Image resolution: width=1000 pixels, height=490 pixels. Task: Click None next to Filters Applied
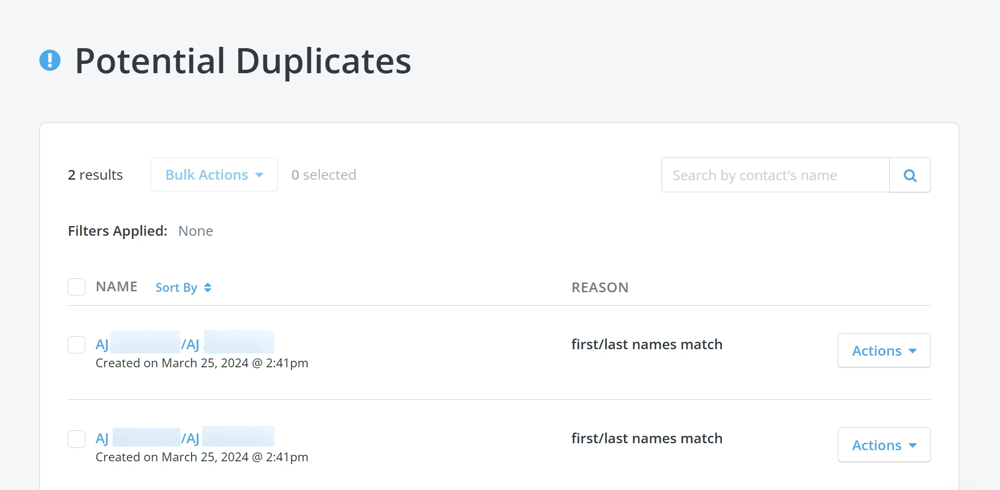pyautogui.click(x=196, y=231)
